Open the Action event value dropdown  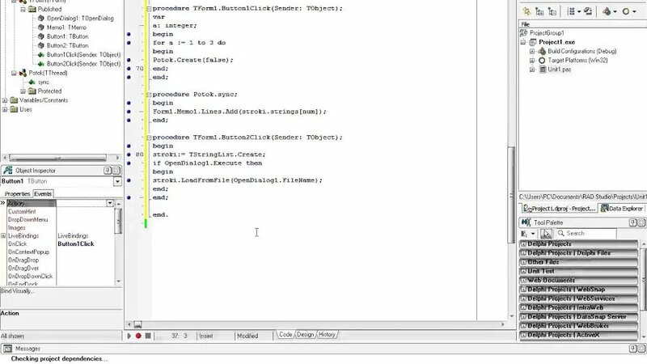click(110, 203)
